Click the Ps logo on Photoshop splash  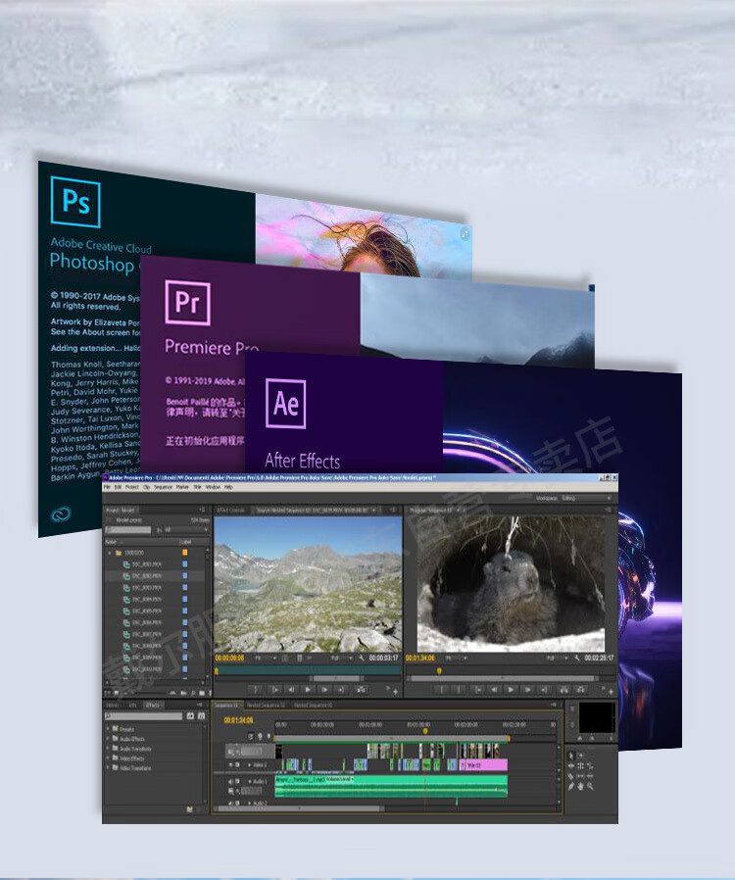pyautogui.click(x=75, y=202)
